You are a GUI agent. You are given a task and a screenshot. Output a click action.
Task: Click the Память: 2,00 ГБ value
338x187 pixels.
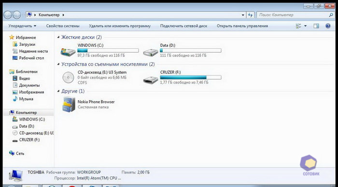pos(143,173)
